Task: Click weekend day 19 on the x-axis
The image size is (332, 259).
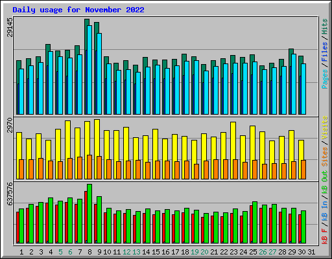Action: 195,252
